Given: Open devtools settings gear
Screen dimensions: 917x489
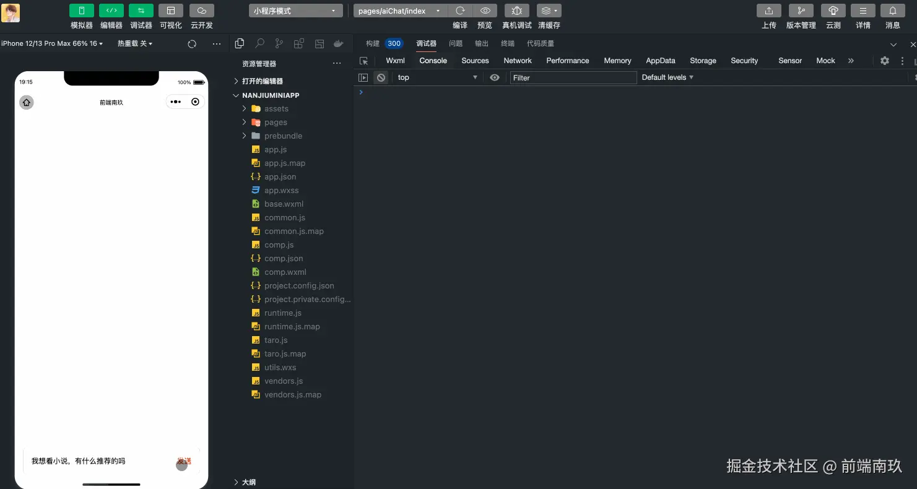Looking at the screenshot, I should (x=885, y=61).
